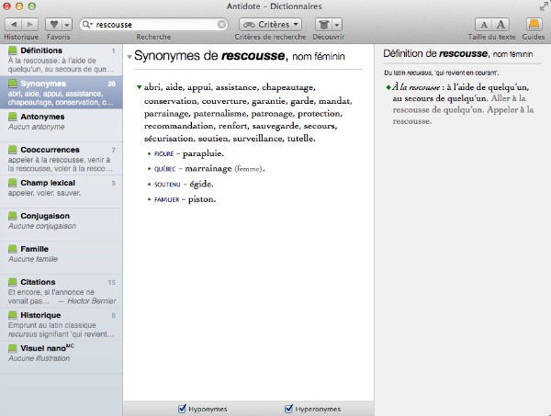Click the search field containing rescousse
Screen dimensions: 551x416
(153, 25)
